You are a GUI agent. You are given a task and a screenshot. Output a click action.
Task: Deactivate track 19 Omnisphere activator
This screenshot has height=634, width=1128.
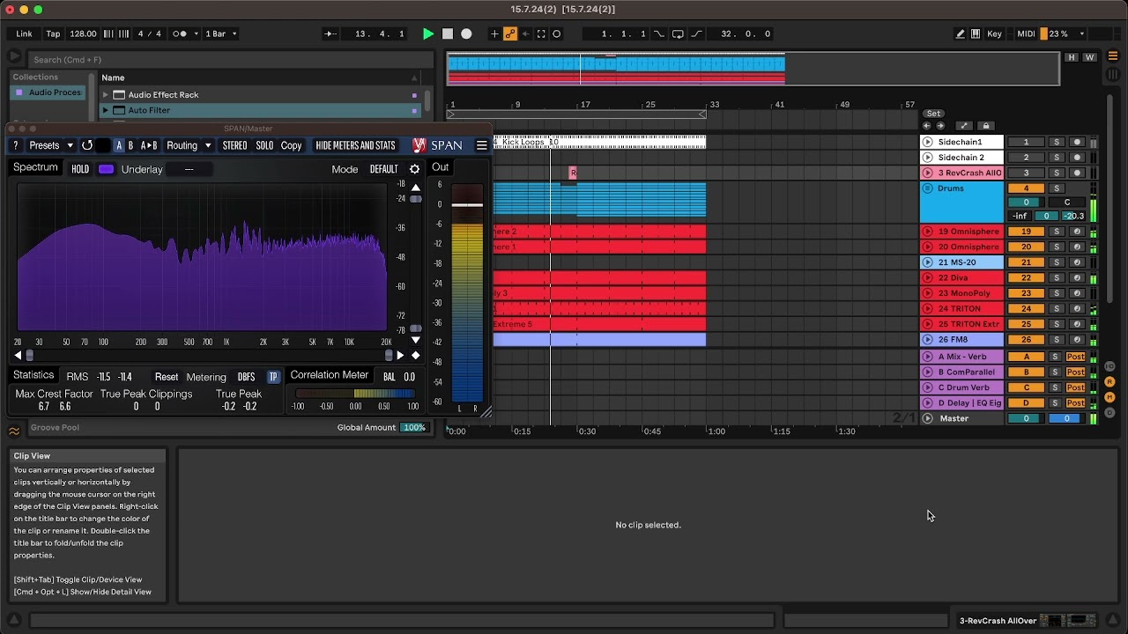click(x=1026, y=232)
